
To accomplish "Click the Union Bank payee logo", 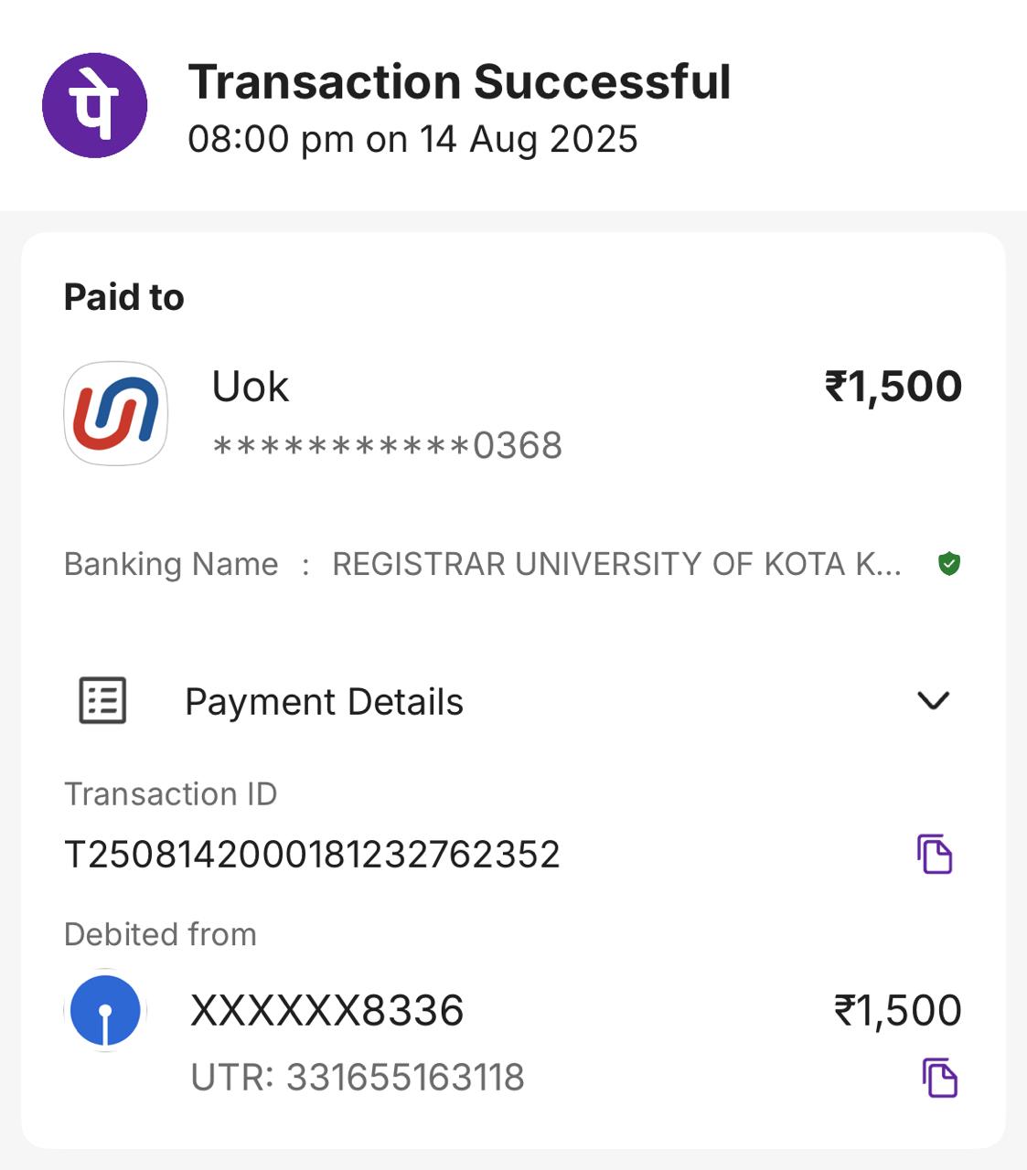I will [115, 413].
